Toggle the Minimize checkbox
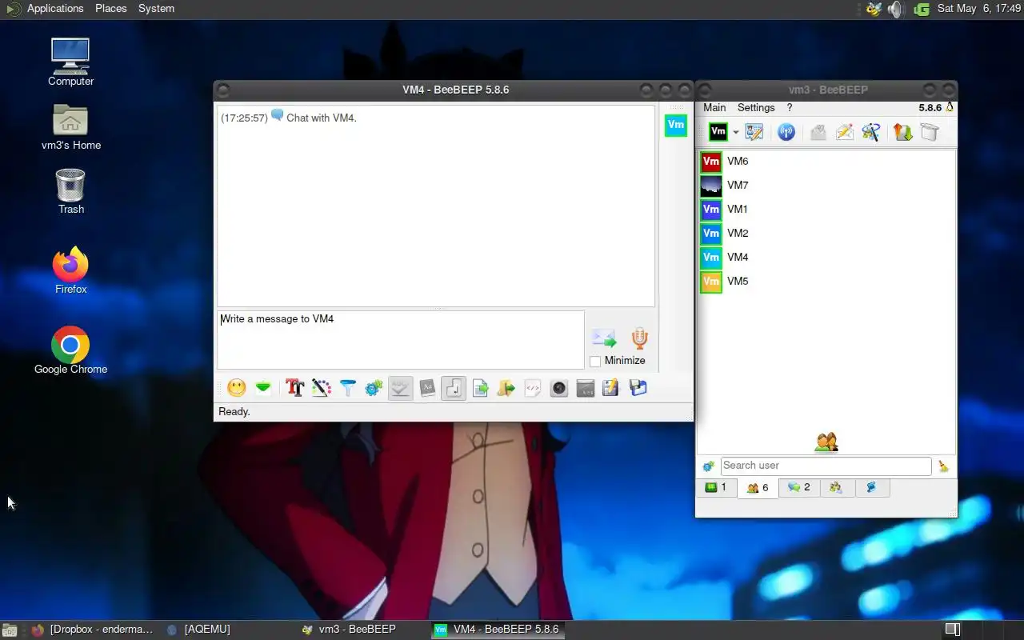 (x=595, y=361)
